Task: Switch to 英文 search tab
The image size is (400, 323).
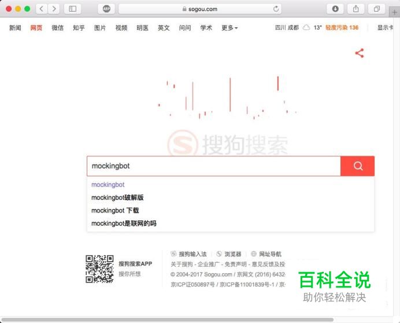Action: click(164, 28)
